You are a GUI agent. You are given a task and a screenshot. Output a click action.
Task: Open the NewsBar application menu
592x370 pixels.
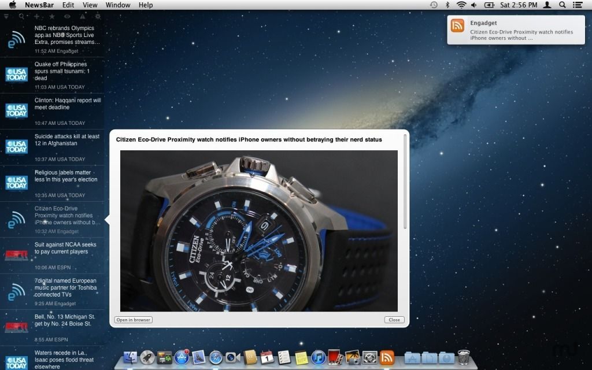[39, 5]
